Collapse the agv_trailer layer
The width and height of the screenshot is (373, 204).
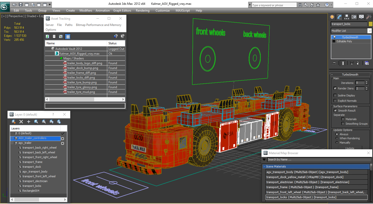coord(12,143)
